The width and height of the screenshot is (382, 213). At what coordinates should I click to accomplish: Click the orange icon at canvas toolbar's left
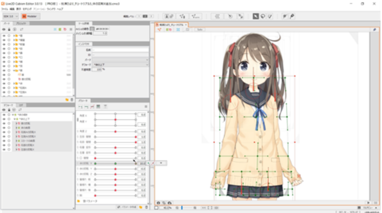159,30
